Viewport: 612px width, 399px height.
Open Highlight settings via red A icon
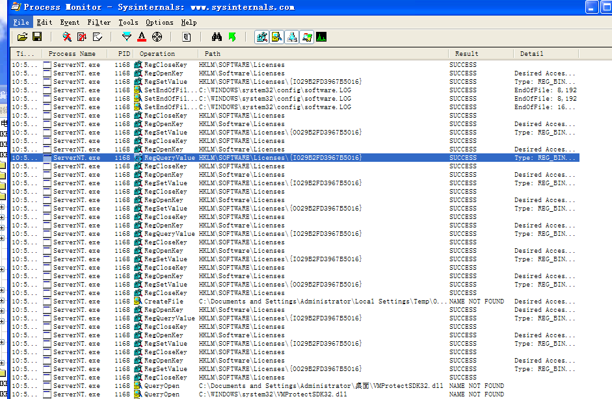pyautogui.click(x=142, y=37)
